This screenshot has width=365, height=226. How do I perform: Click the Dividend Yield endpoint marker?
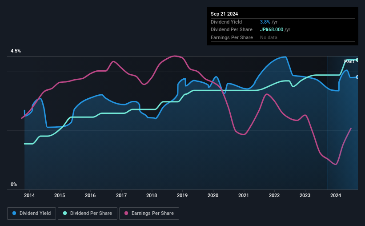click(357, 77)
